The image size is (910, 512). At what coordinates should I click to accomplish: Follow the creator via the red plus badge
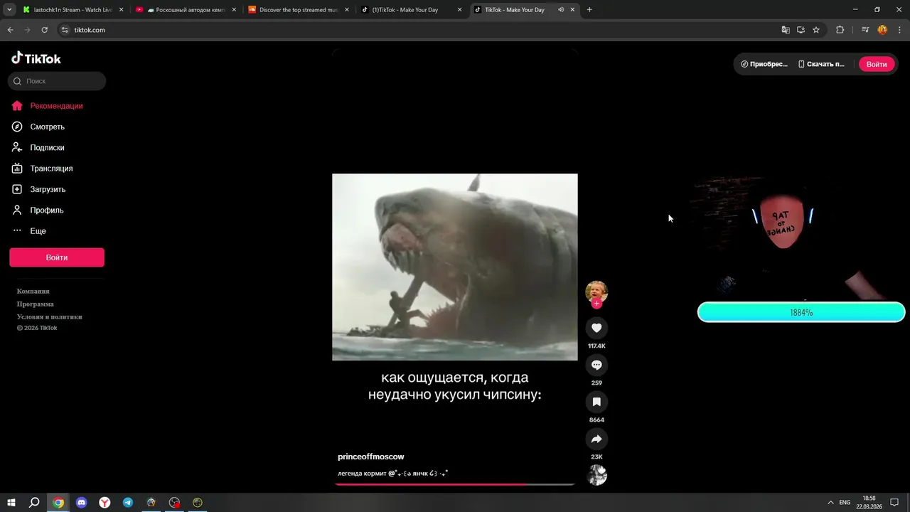coord(596,304)
